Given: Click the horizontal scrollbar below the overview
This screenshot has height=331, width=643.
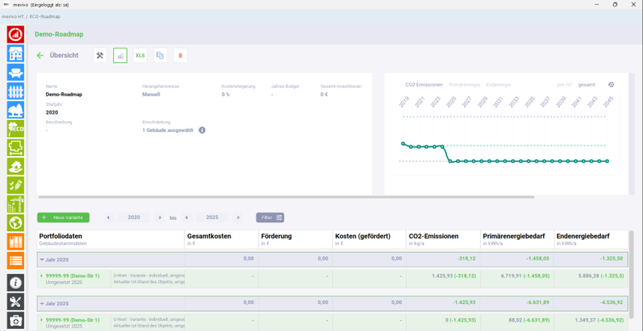Looking at the screenshot, I should click(286, 197).
